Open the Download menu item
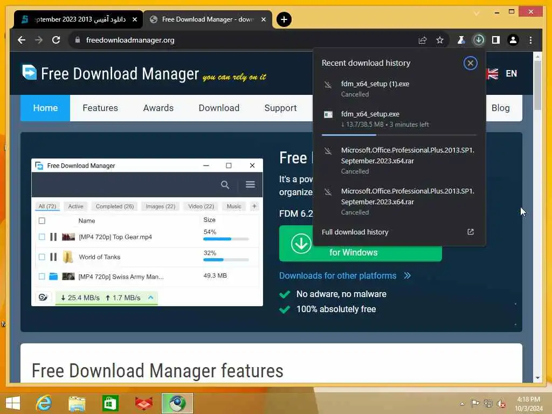The height and width of the screenshot is (414, 552). tap(219, 108)
